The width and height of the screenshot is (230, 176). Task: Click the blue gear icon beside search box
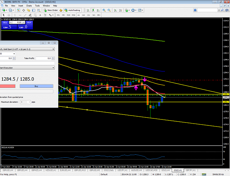195,10
